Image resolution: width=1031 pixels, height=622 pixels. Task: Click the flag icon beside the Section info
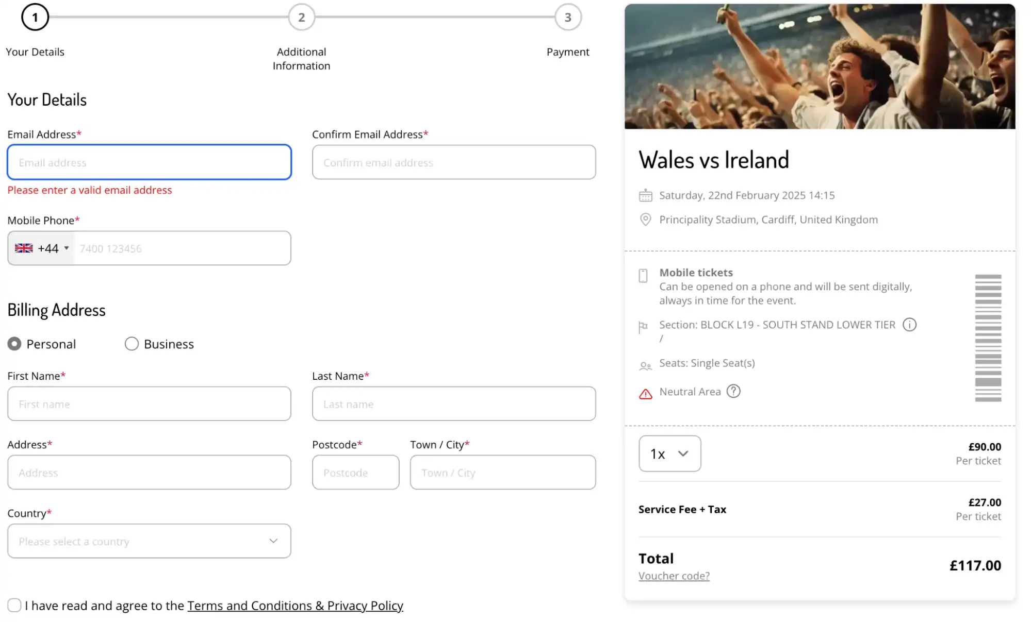[x=644, y=325]
